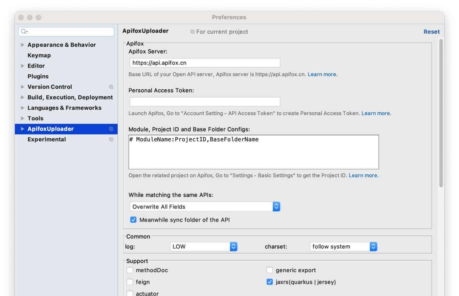The height and width of the screenshot is (296, 459).
Task: Open the 'Overwrite All Fields' dropdown
Action: click(204, 207)
